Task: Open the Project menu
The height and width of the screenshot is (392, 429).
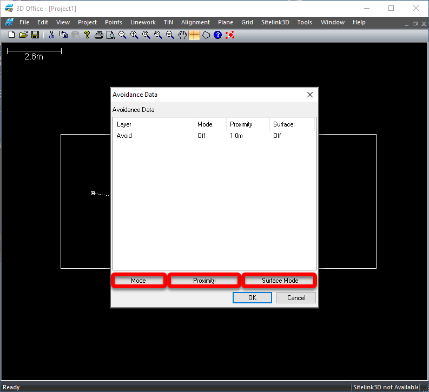Action: tap(87, 22)
